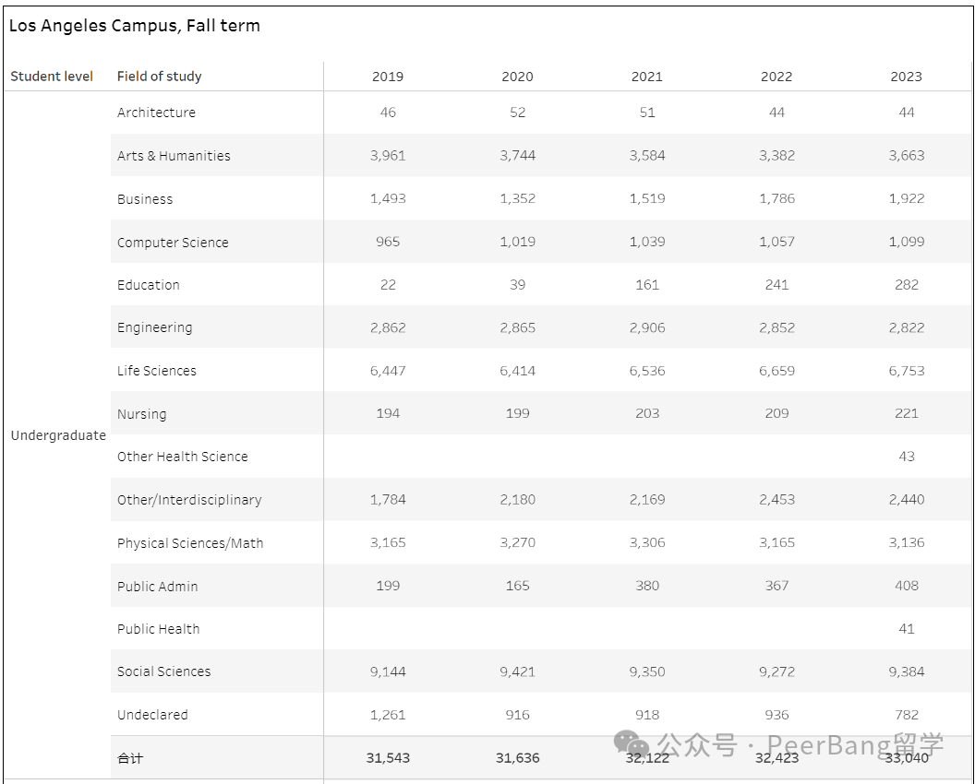Select the Other Health Science row

click(x=541, y=457)
